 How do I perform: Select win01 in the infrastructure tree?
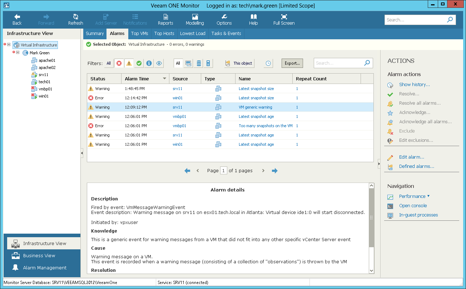43,96
